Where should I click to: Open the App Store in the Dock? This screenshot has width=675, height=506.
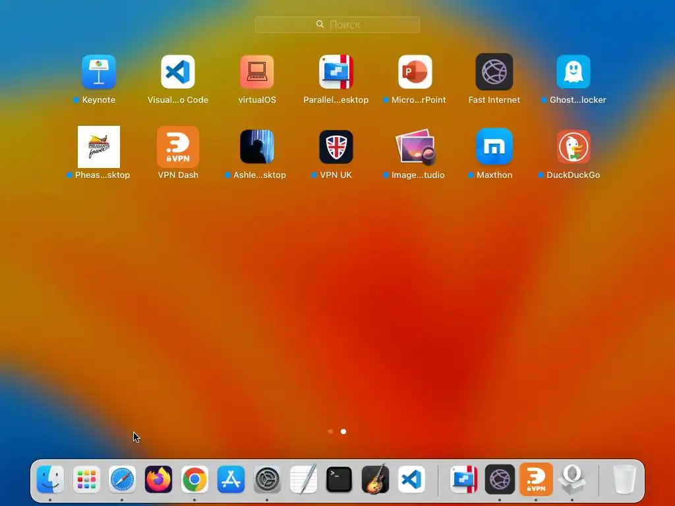point(231,479)
